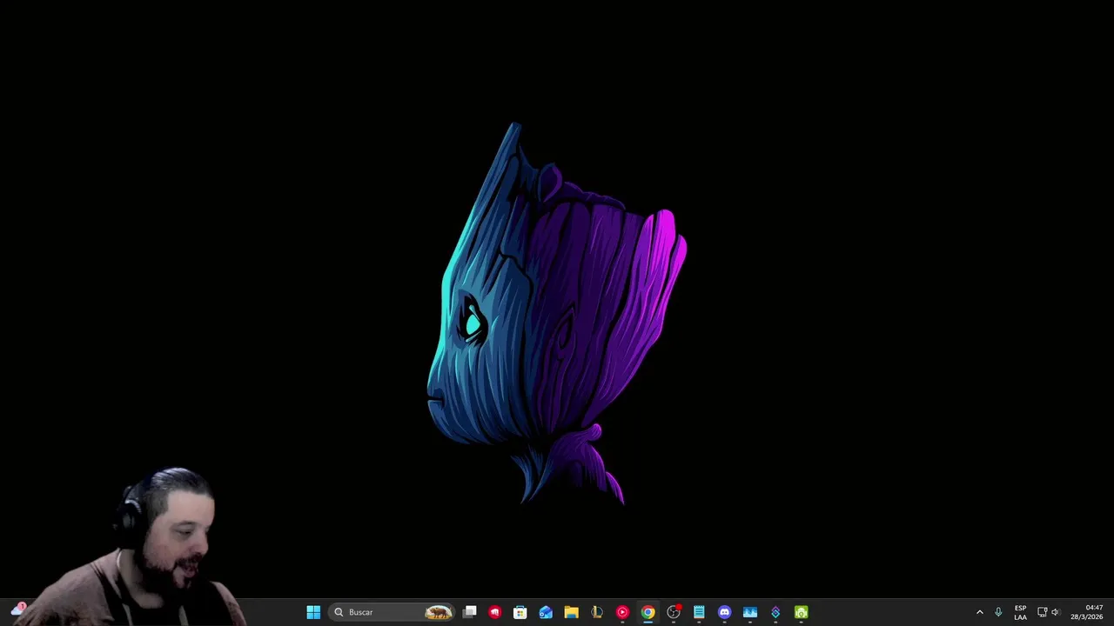Open clock and date 04:47 panel
Viewport: 1114px width, 626px height.
1086,612
